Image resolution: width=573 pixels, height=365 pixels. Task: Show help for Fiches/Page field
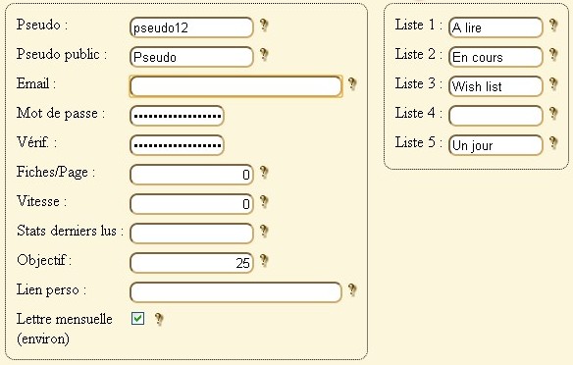point(264,173)
